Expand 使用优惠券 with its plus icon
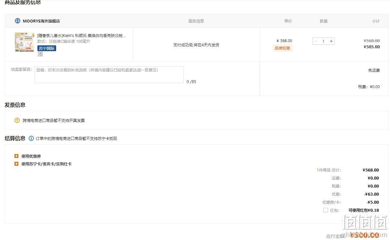This screenshot has height=240, width=390. [16, 156]
